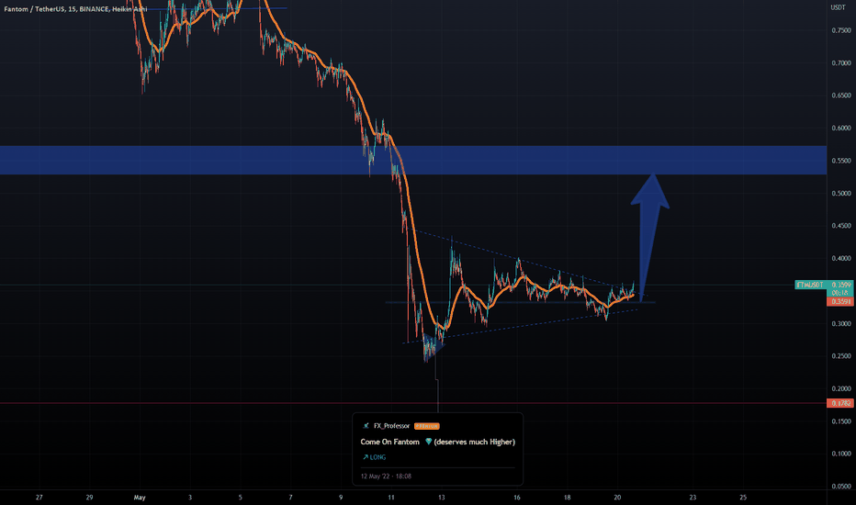
Task: Click the teal diamond emoji in idea title
Action: click(x=429, y=442)
